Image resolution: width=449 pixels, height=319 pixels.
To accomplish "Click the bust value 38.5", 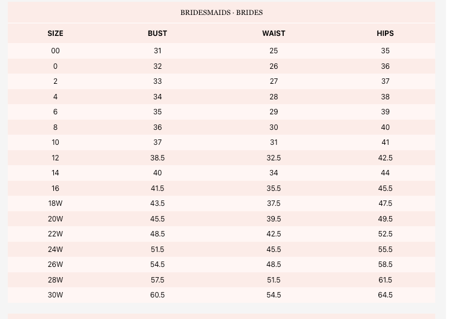I will (x=157, y=158).
